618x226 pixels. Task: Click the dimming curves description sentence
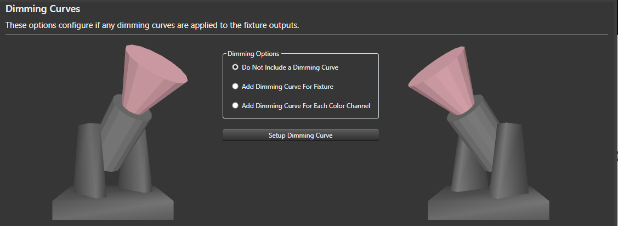[152, 26]
